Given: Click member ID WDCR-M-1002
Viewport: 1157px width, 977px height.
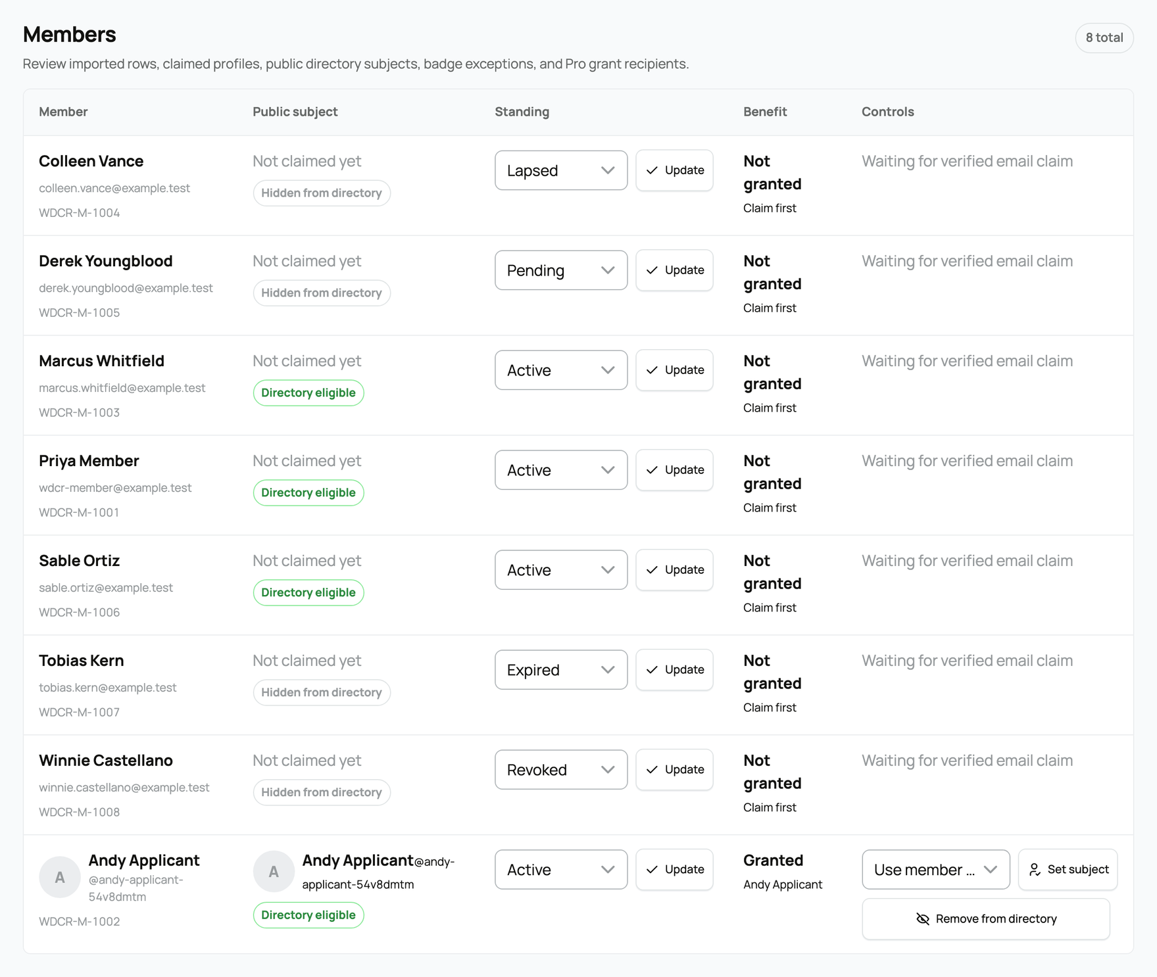Looking at the screenshot, I should (x=79, y=922).
